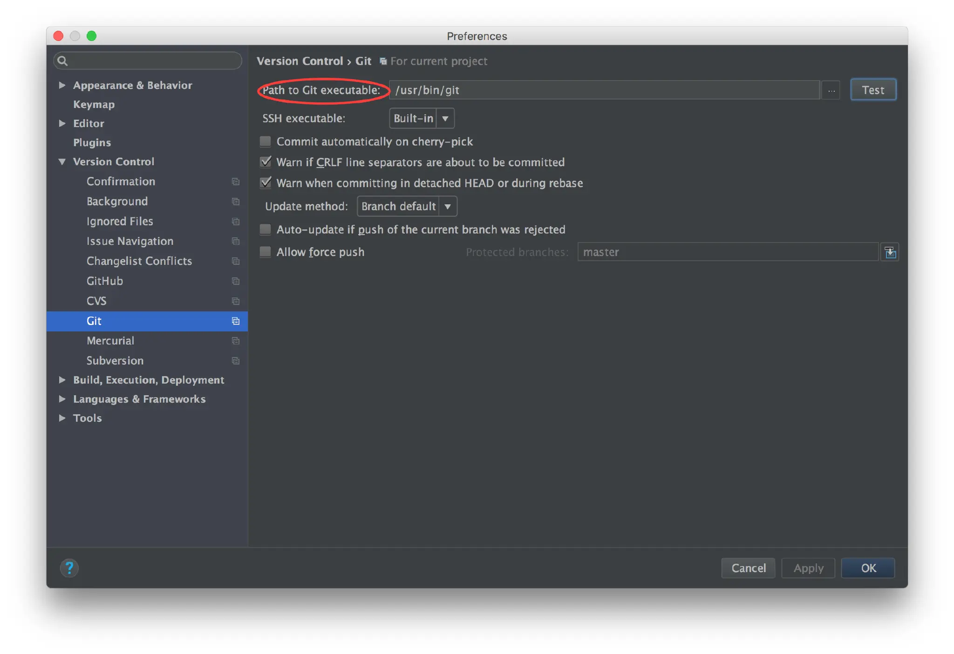The image size is (954, 654).
Task: Open CVS settings page
Action: coord(96,301)
